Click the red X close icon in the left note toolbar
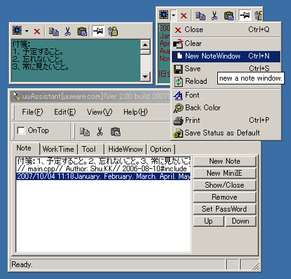Screen dimensions: 291x279 (x=37, y=31)
